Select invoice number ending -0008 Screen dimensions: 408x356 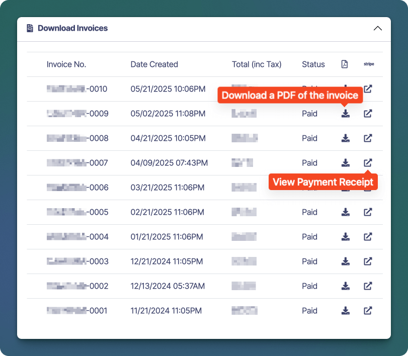click(x=77, y=138)
